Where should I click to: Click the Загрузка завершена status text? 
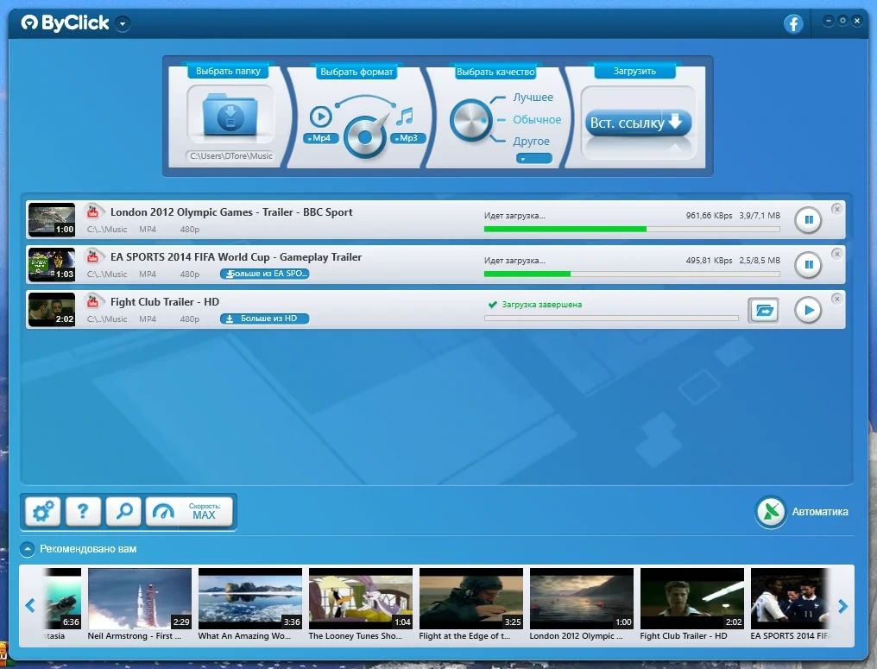point(541,305)
